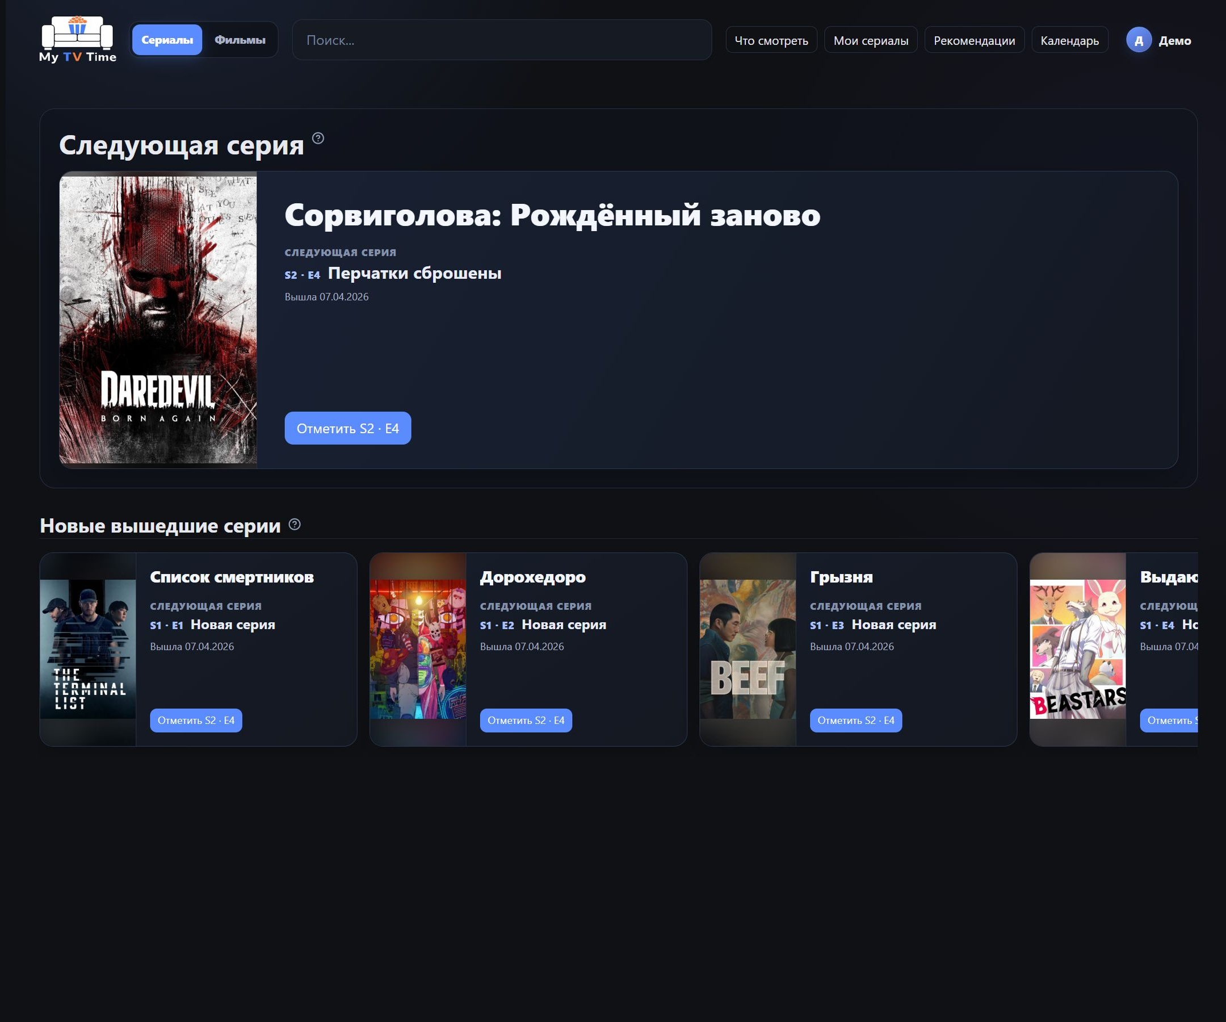Image resolution: width=1226 pixels, height=1022 pixels.
Task: Open The Terminal List poster thumbnail
Action: (x=87, y=649)
